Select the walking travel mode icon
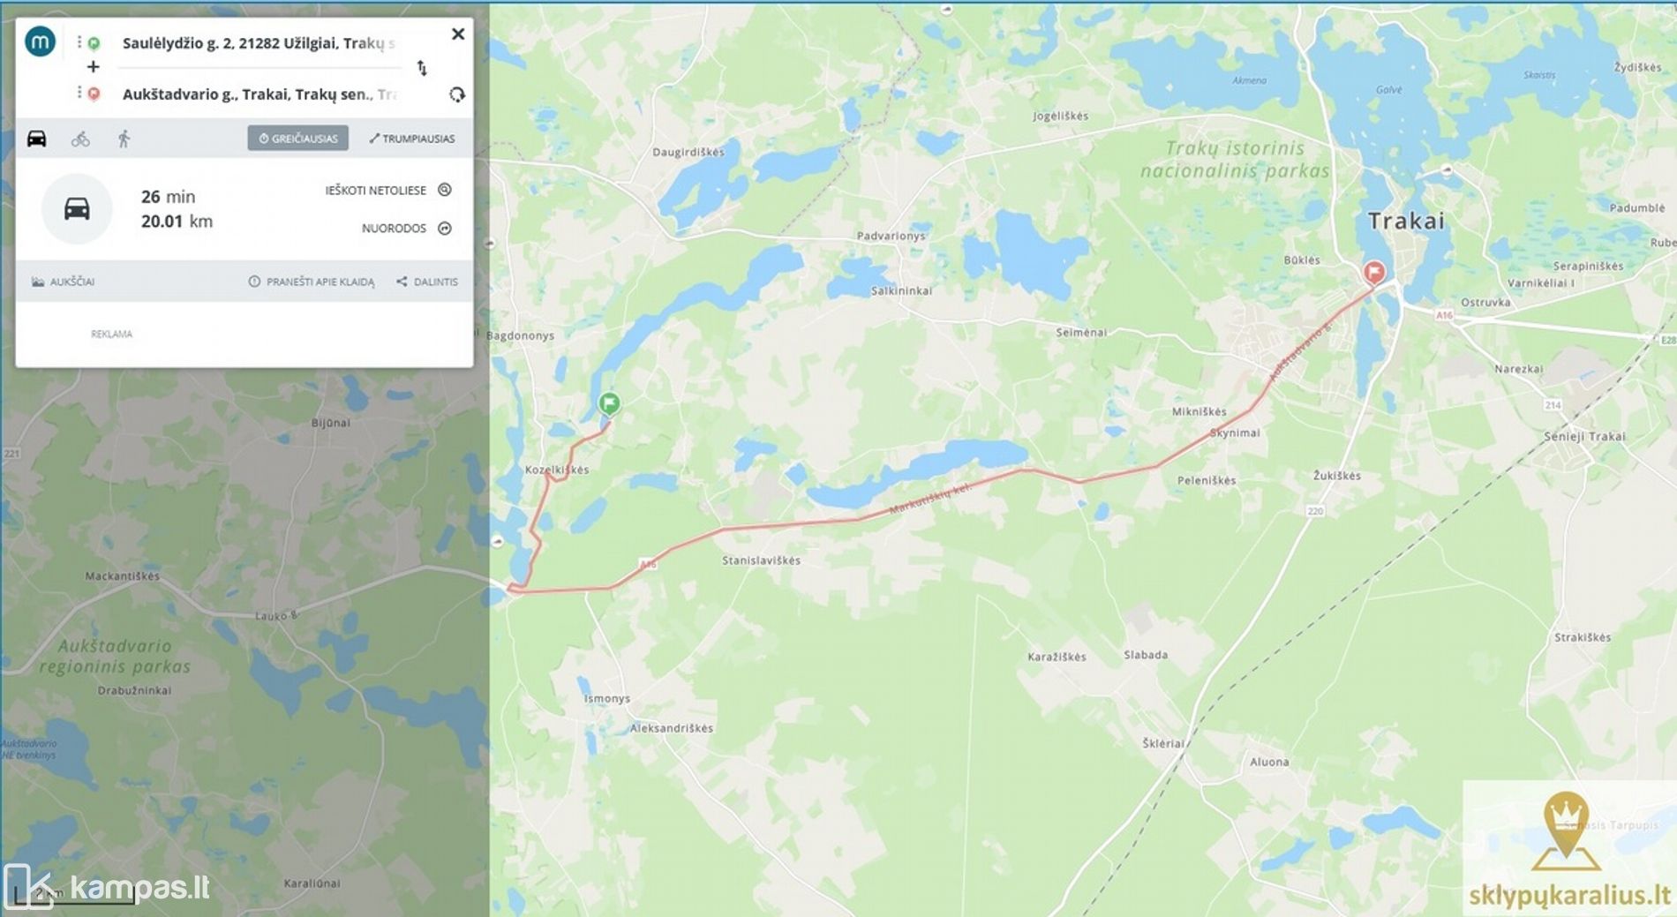1677x917 pixels. click(x=124, y=139)
